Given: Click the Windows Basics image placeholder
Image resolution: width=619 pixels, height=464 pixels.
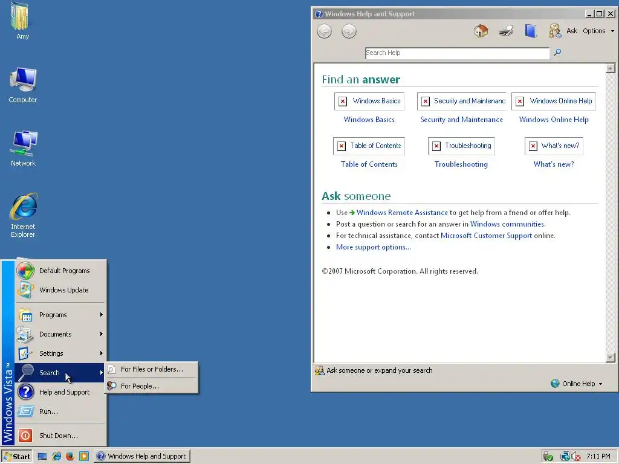Looking at the screenshot, I should tap(369, 101).
